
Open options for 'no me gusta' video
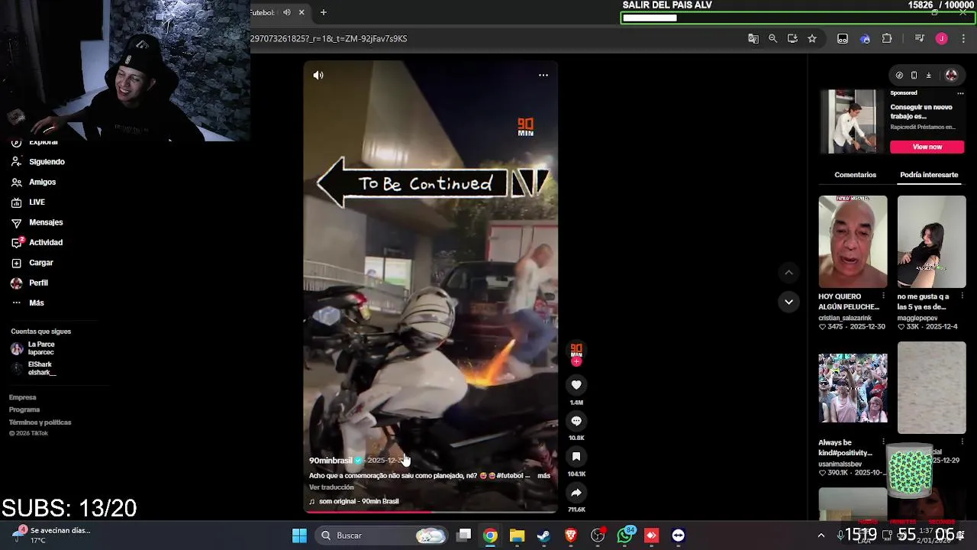pyautogui.click(x=962, y=296)
